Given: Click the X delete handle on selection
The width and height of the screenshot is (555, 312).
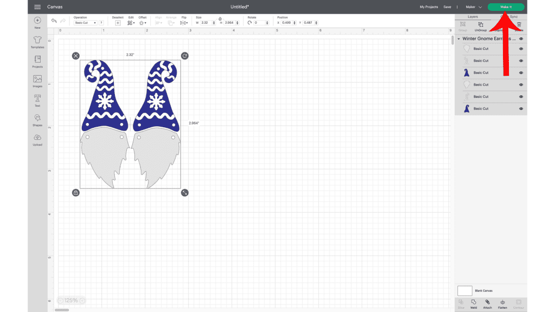Looking at the screenshot, I should [x=76, y=56].
